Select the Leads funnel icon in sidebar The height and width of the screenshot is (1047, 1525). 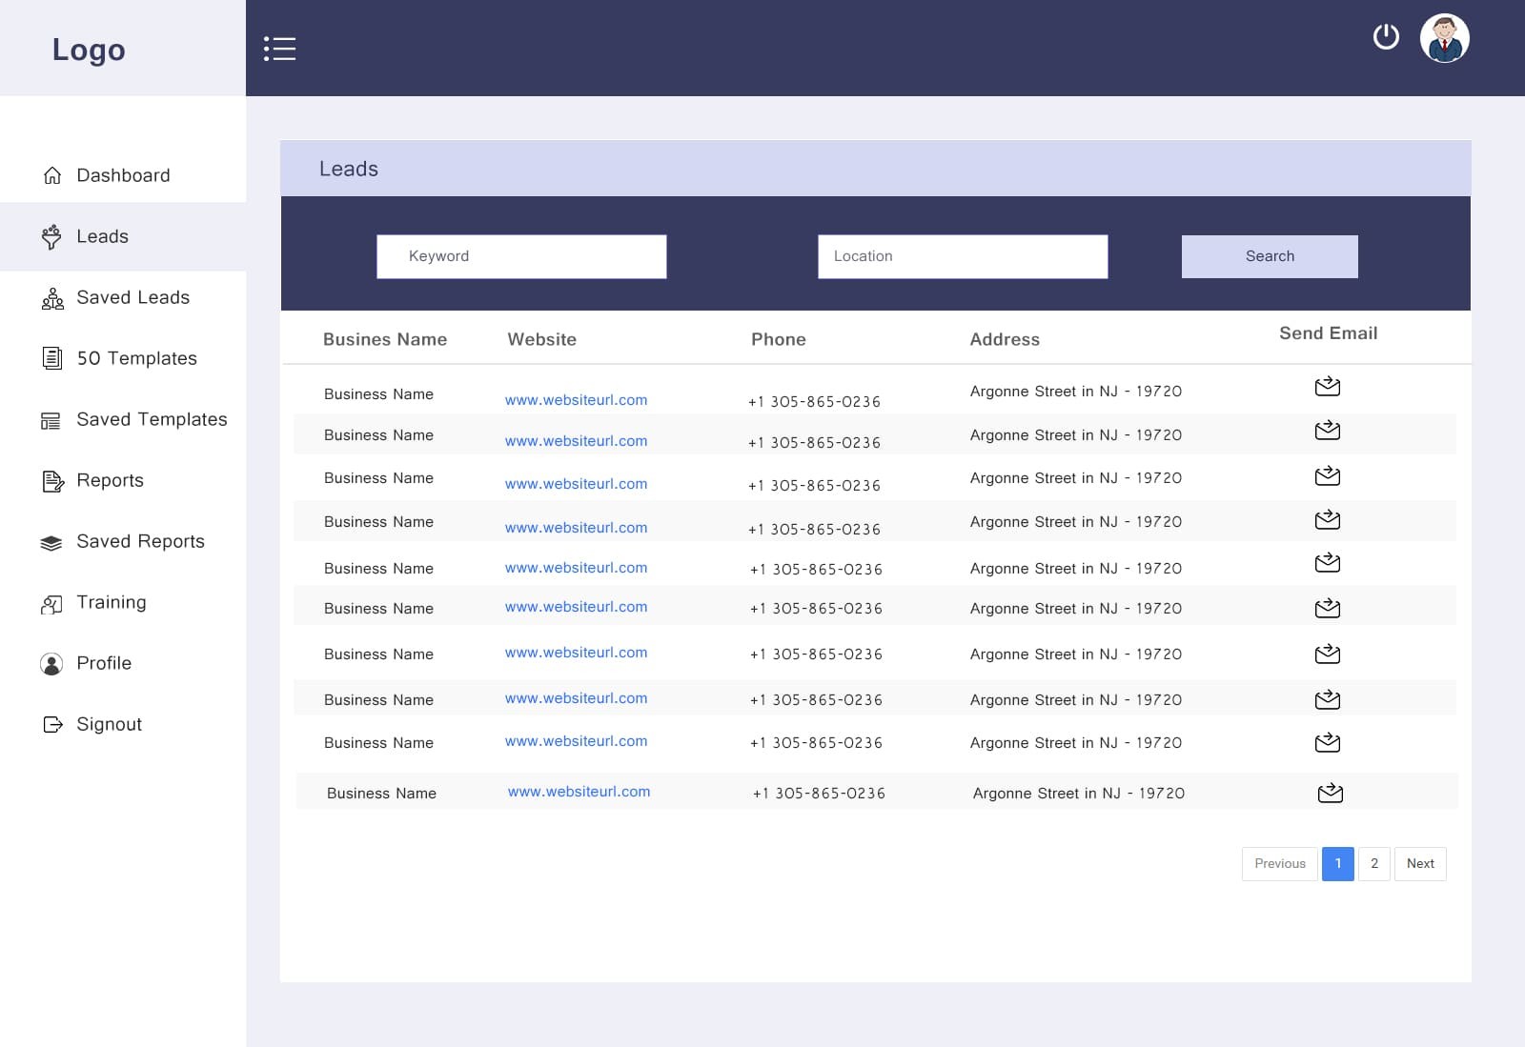51,236
